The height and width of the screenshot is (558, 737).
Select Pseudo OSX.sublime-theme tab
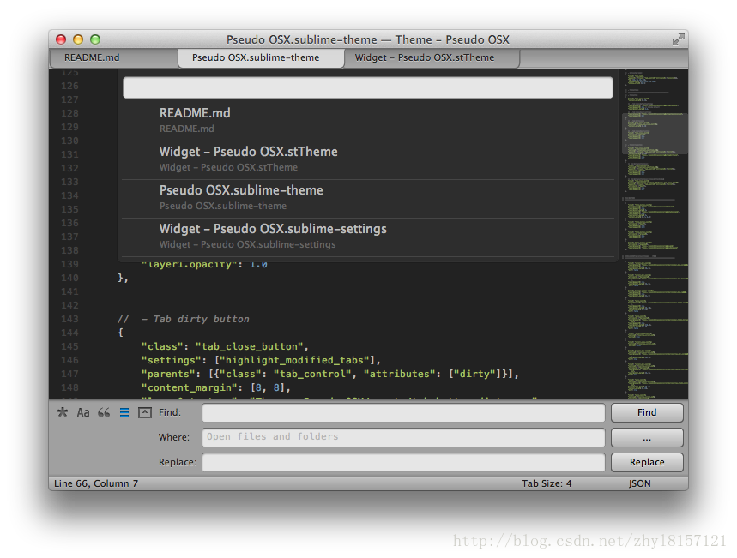tap(261, 57)
